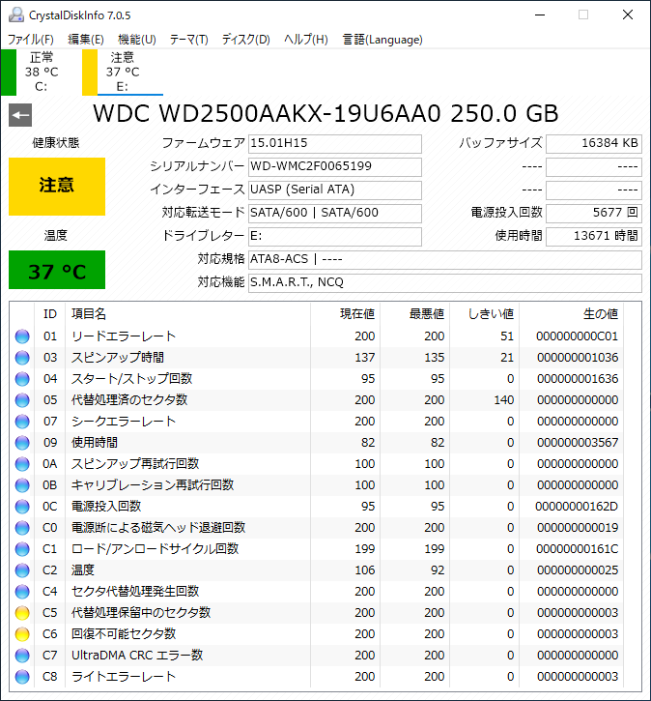Screen dimensions: 651x701
Task: Click the 健康状態 label
Action: (x=56, y=143)
